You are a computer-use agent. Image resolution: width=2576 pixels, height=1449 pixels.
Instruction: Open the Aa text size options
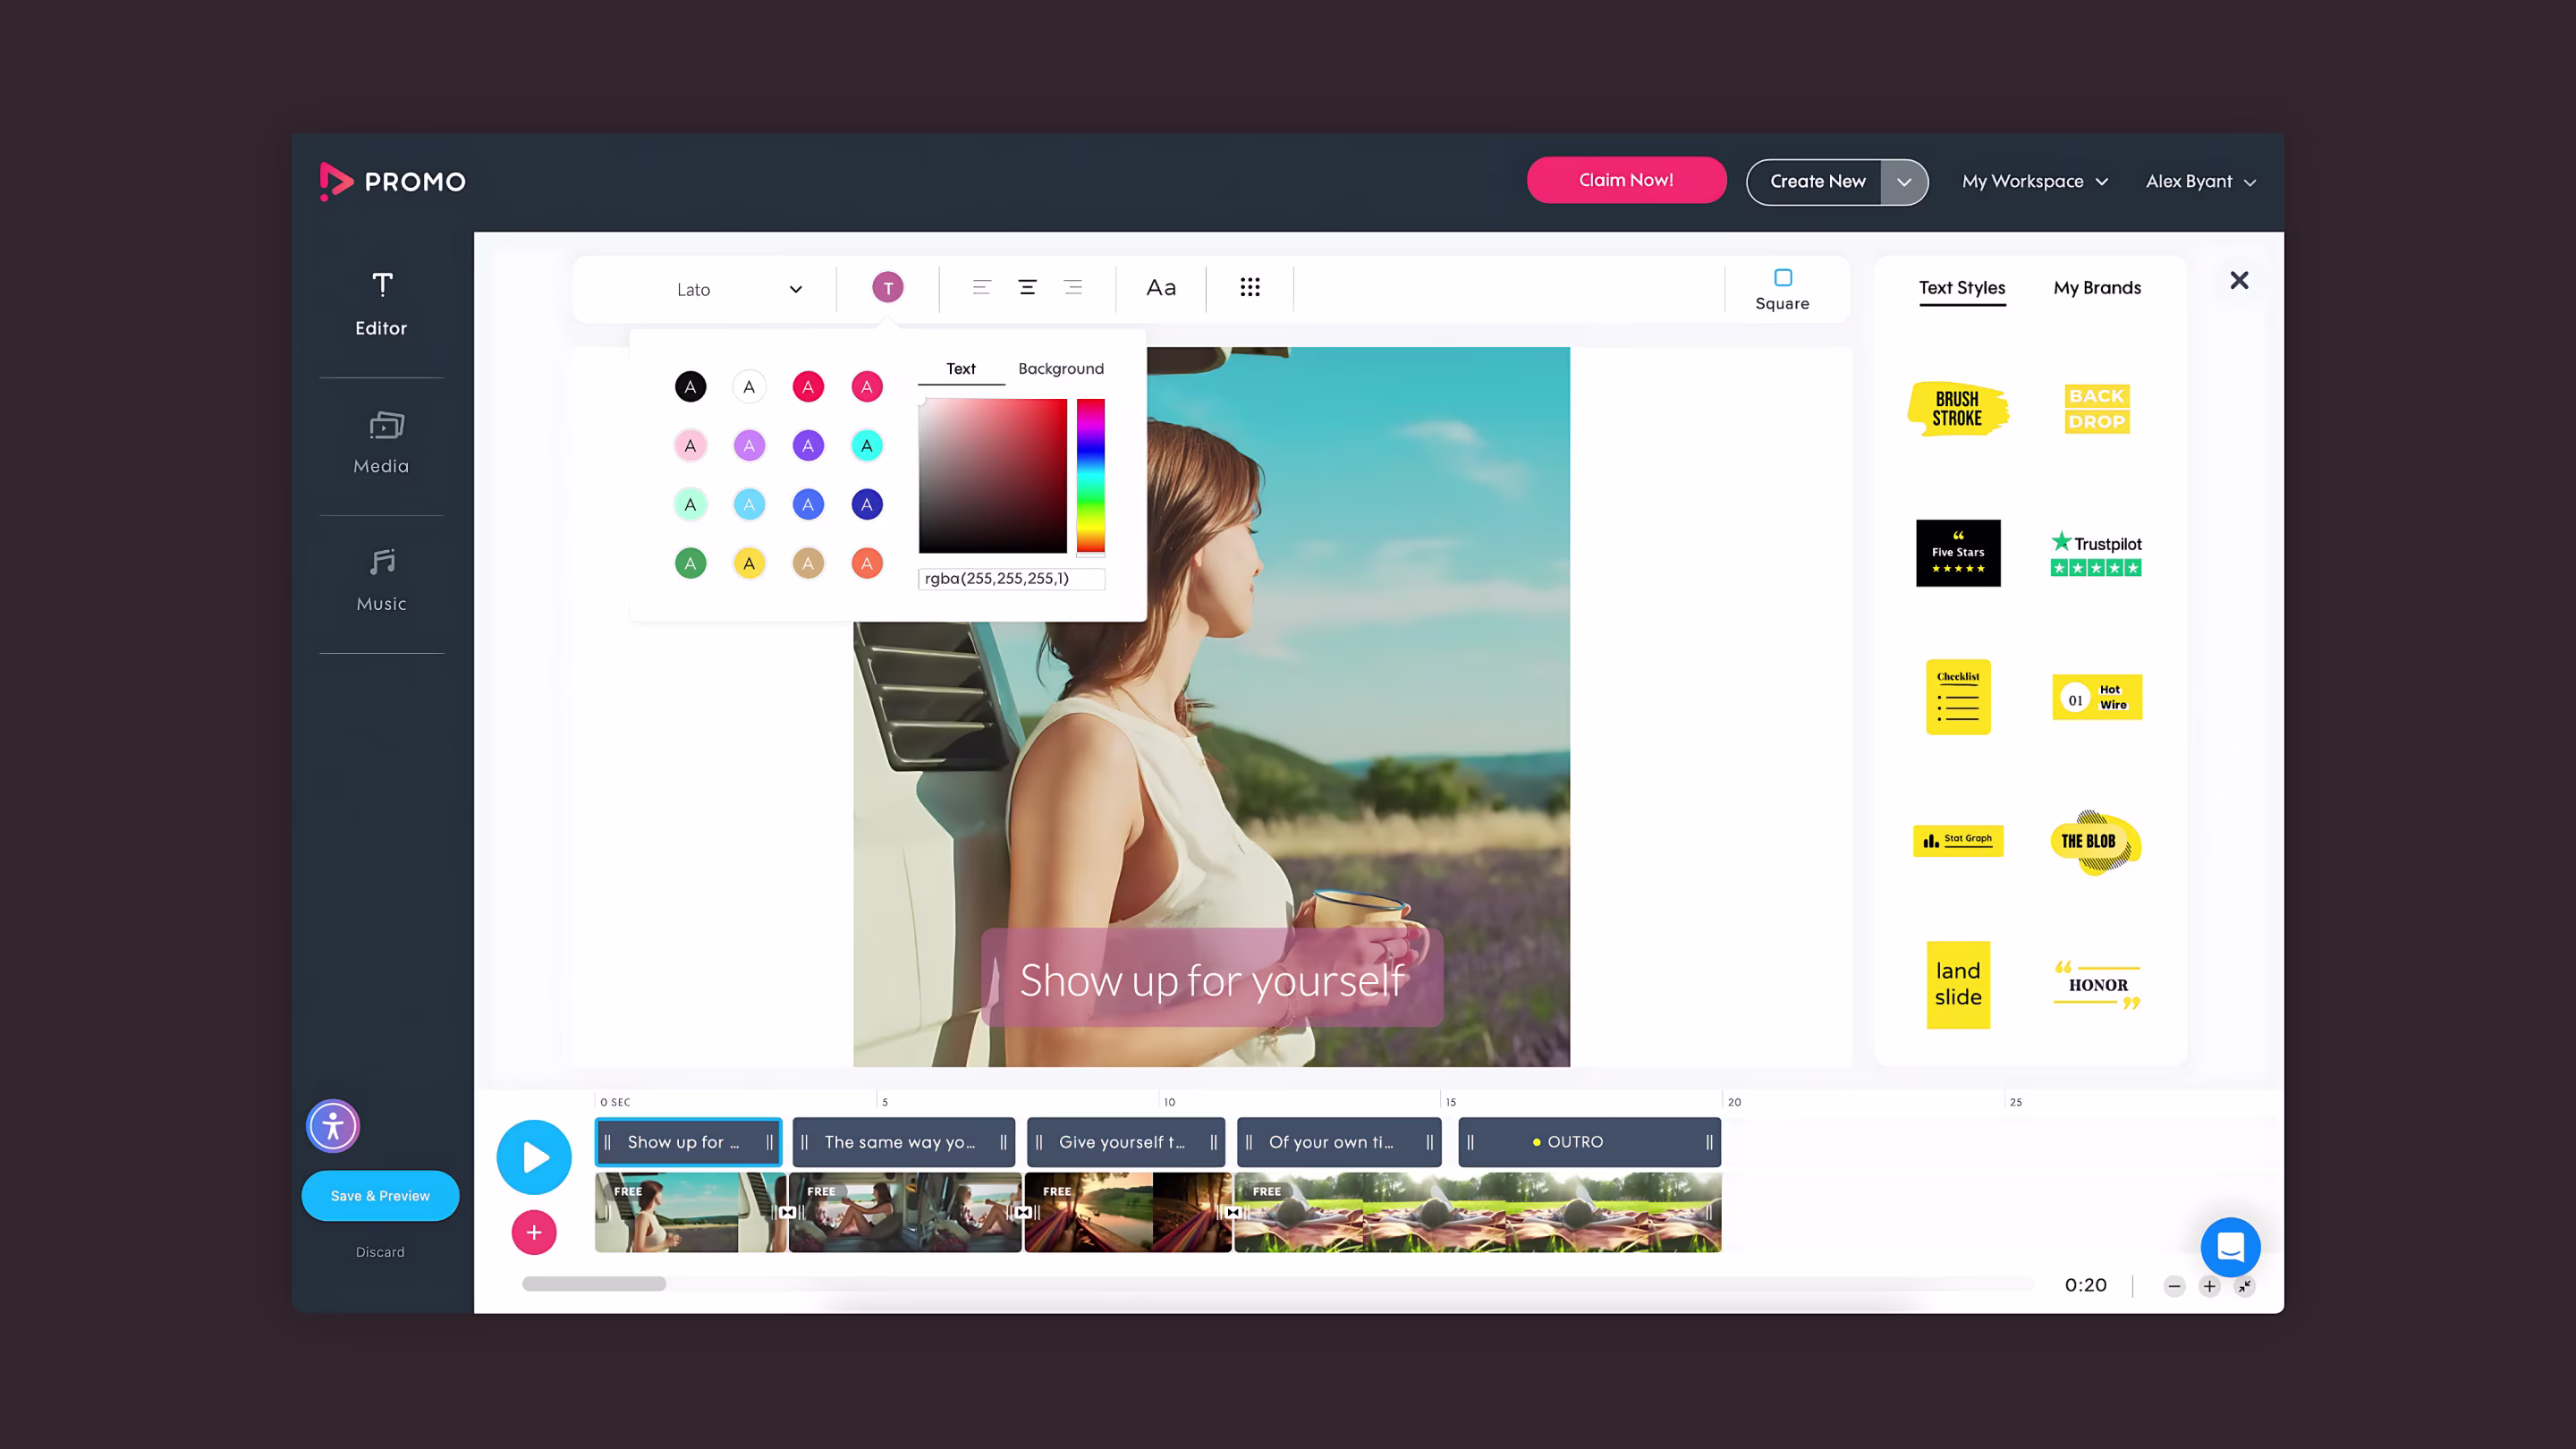pos(1161,288)
